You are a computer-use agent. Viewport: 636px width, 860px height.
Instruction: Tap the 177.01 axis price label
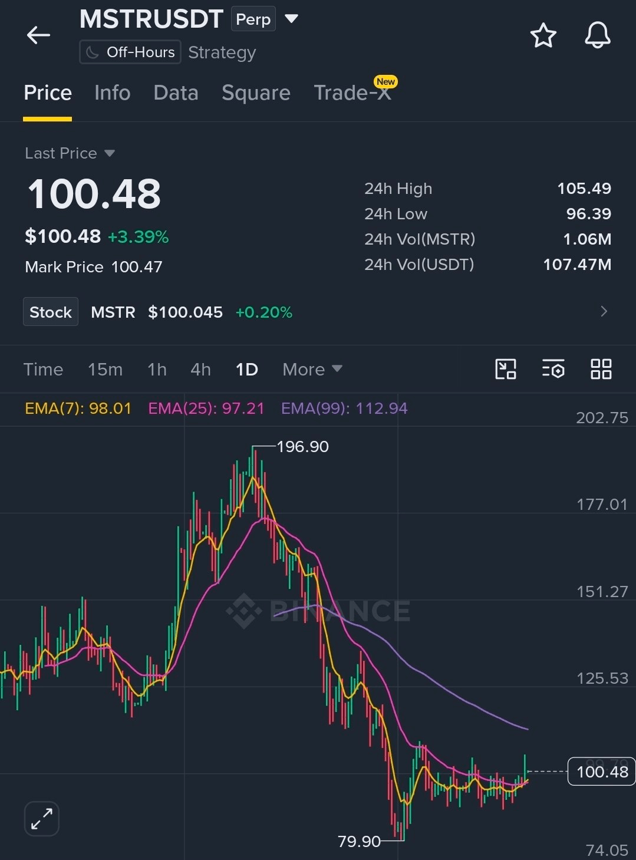click(602, 505)
